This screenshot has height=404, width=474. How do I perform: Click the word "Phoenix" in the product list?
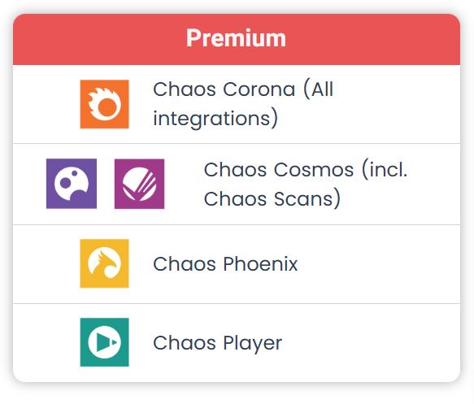tap(261, 264)
